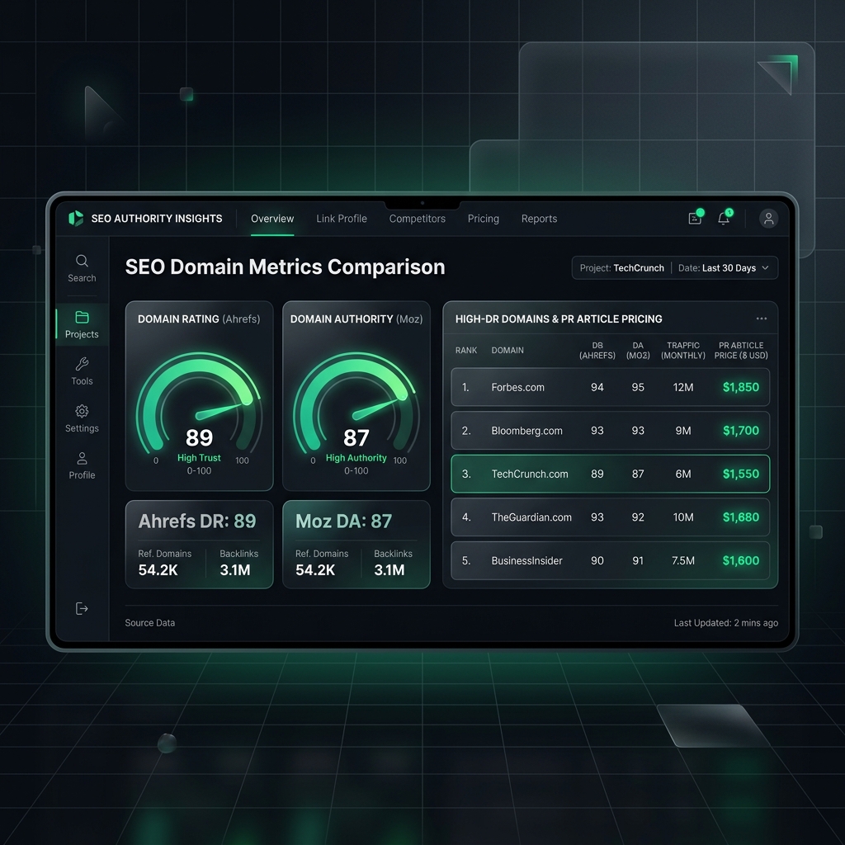The height and width of the screenshot is (845, 845).
Task: Switch to the Link Profile tab
Action: click(x=341, y=219)
